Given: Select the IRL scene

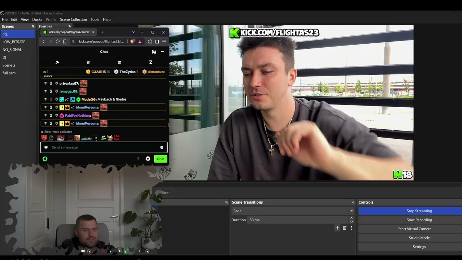Looking at the screenshot, I should pos(18,34).
